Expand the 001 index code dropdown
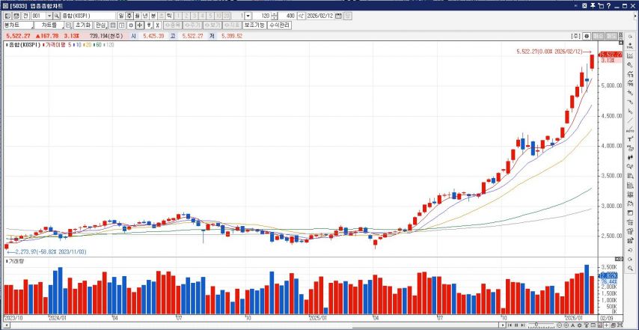The image size is (639, 330). tap(47, 15)
